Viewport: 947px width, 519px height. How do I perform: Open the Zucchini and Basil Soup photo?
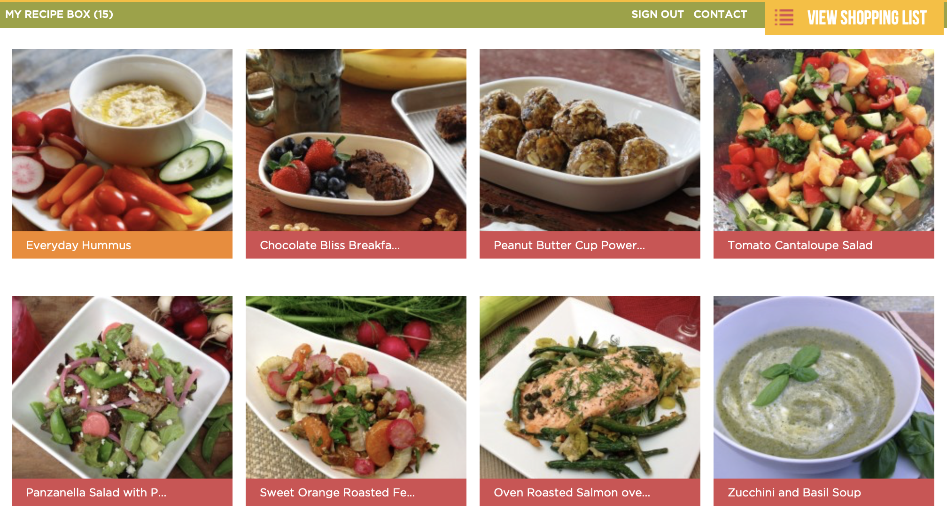click(x=824, y=387)
